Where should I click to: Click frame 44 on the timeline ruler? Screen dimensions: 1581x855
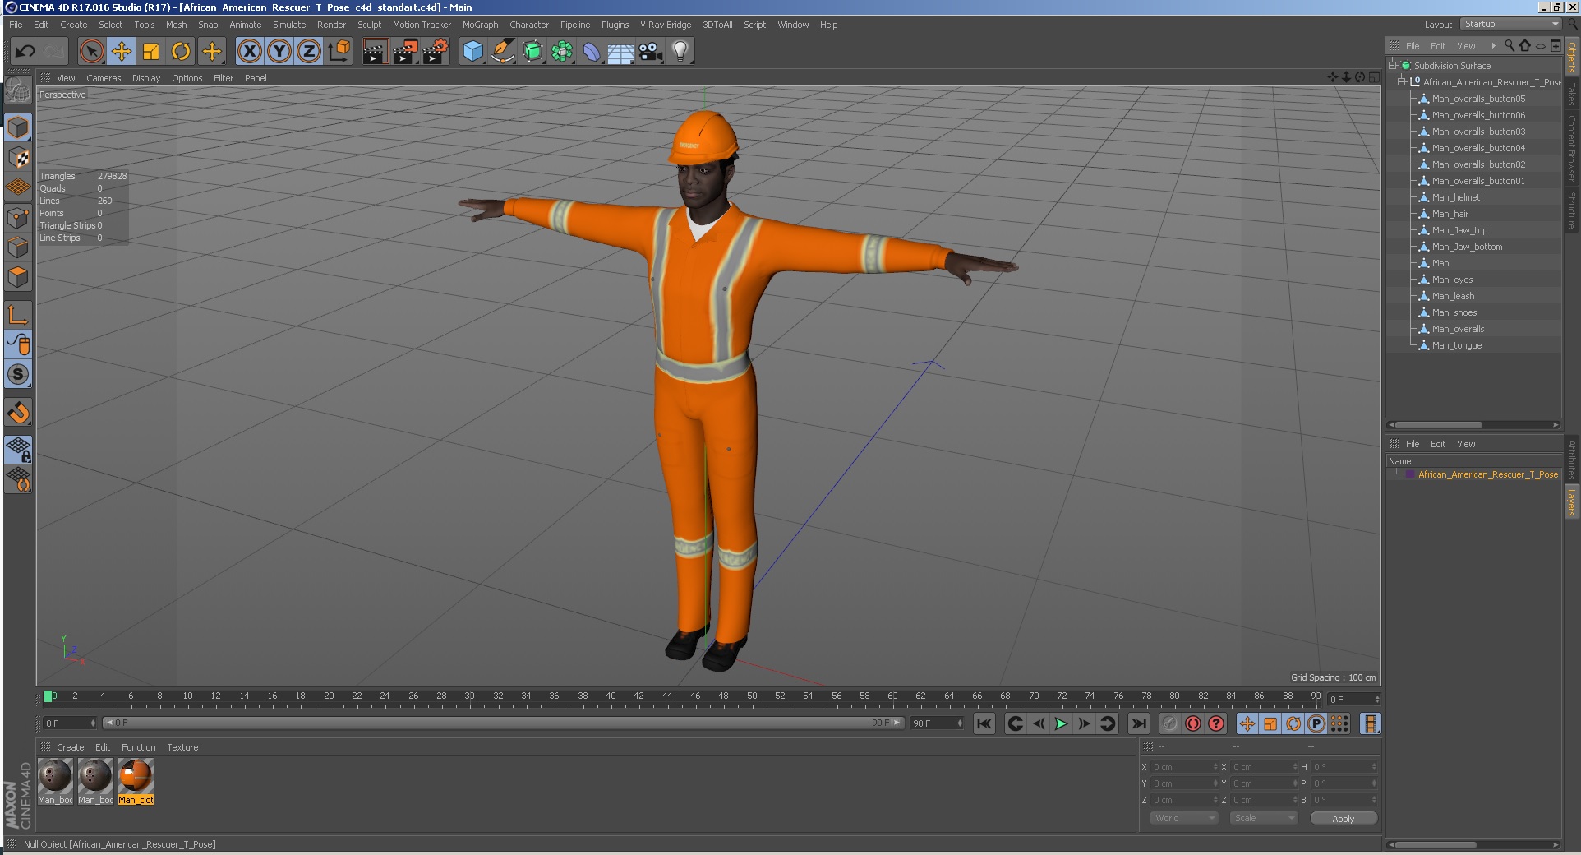[667, 696]
